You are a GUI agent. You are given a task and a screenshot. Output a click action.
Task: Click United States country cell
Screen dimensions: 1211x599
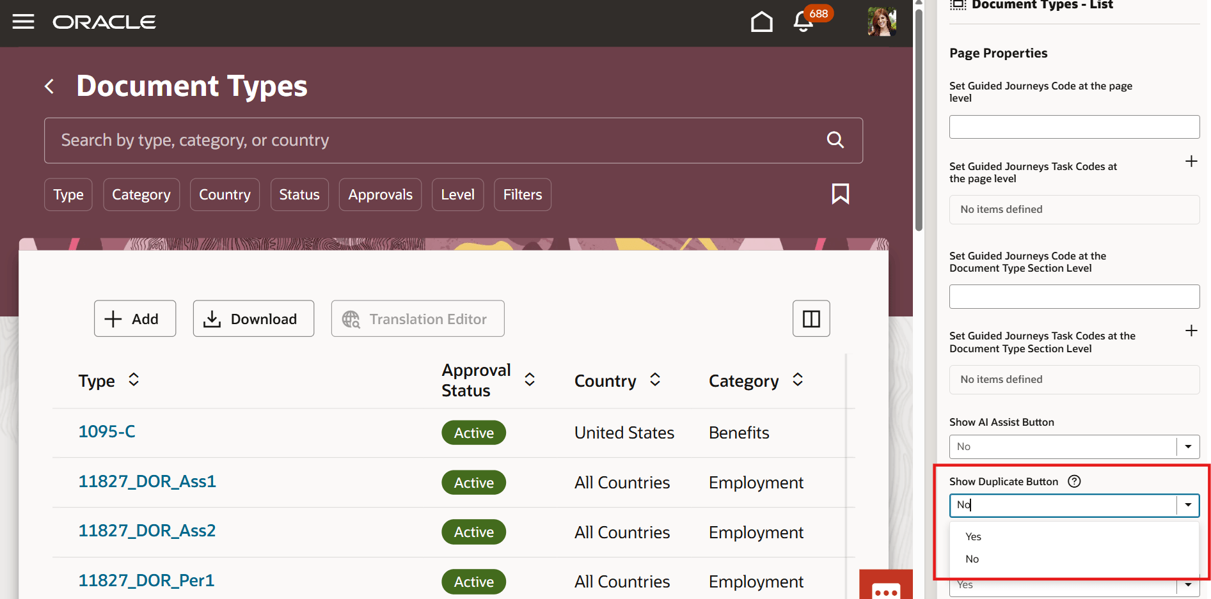click(624, 433)
